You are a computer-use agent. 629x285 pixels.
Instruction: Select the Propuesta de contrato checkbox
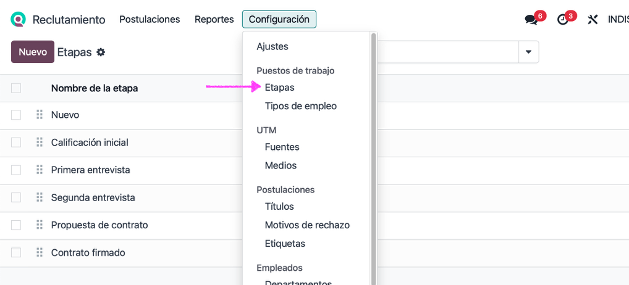point(16,225)
